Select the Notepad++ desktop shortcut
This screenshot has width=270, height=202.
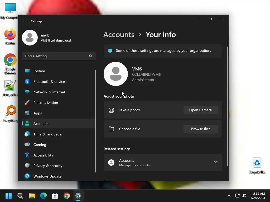10,88
